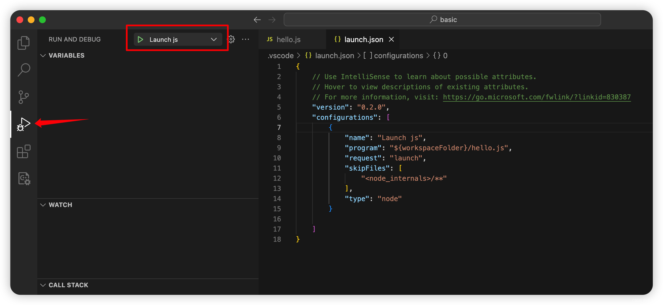Click the "name" key on line 8
The height and width of the screenshot is (305, 663).
pyautogui.click(x=357, y=138)
